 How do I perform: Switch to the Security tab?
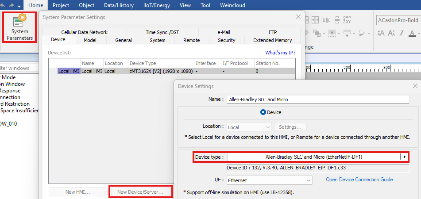[227, 40]
